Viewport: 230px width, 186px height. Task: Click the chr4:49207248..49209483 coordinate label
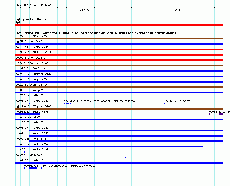pyautogui.click(x=33, y=5)
